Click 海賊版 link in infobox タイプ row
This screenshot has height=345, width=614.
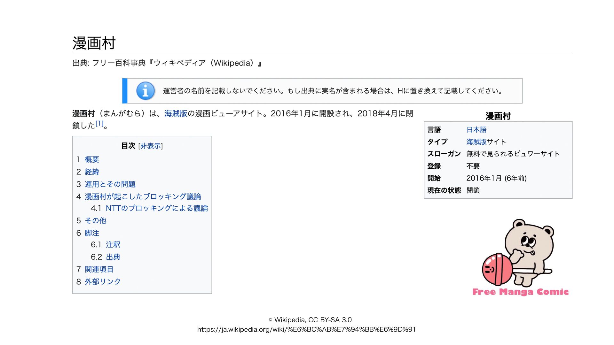click(x=476, y=142)
